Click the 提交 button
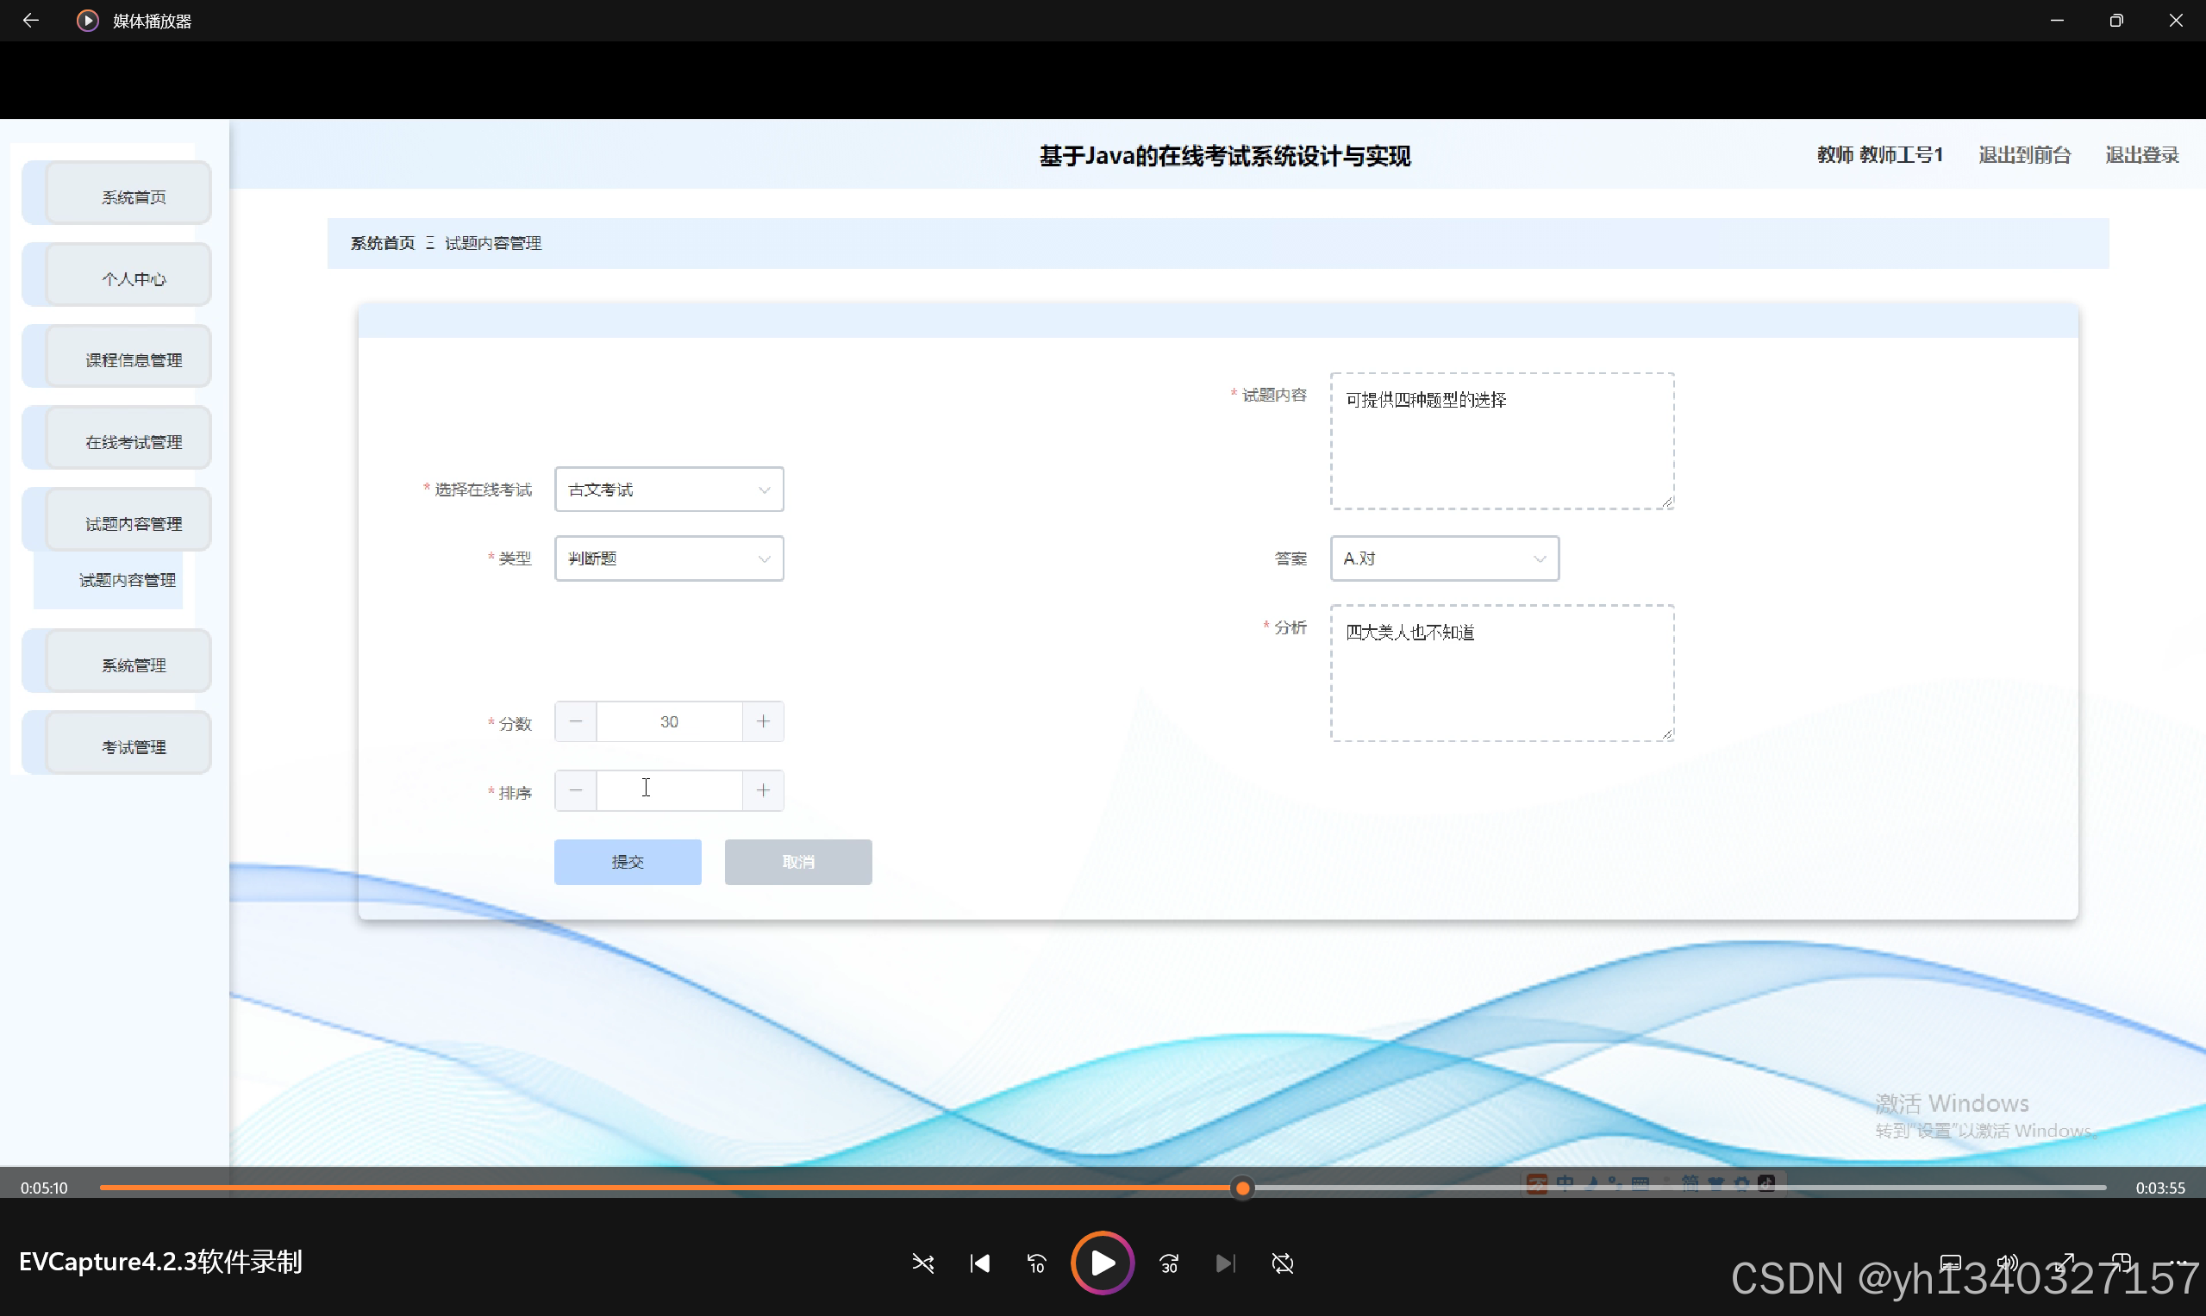2206x1316 pixels. pyautogui.click(x=627, y=862)
